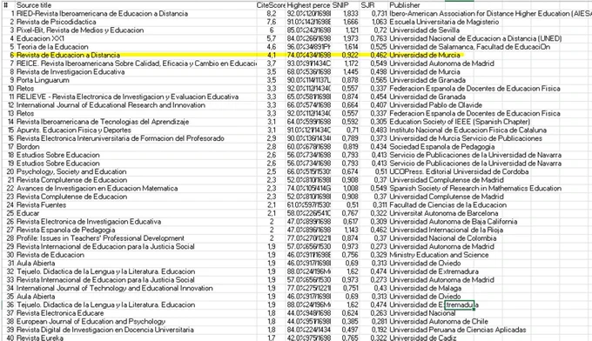Select the cell 'Revista de Educacion' in row 30
Viewport: 592px width, 341px height.
[x=50, y=255]
